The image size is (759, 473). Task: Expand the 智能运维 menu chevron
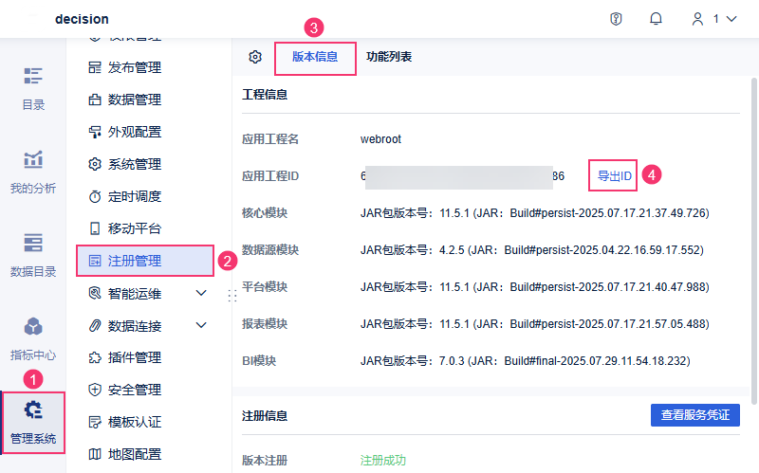tap(201, 294)
